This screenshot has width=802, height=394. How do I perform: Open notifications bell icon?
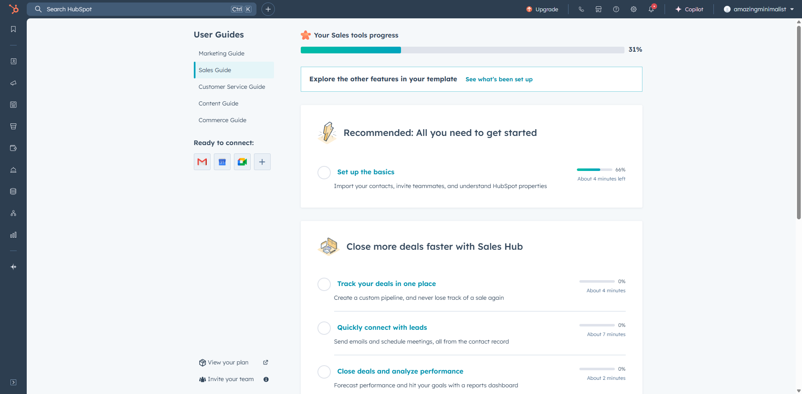point(651,9)
